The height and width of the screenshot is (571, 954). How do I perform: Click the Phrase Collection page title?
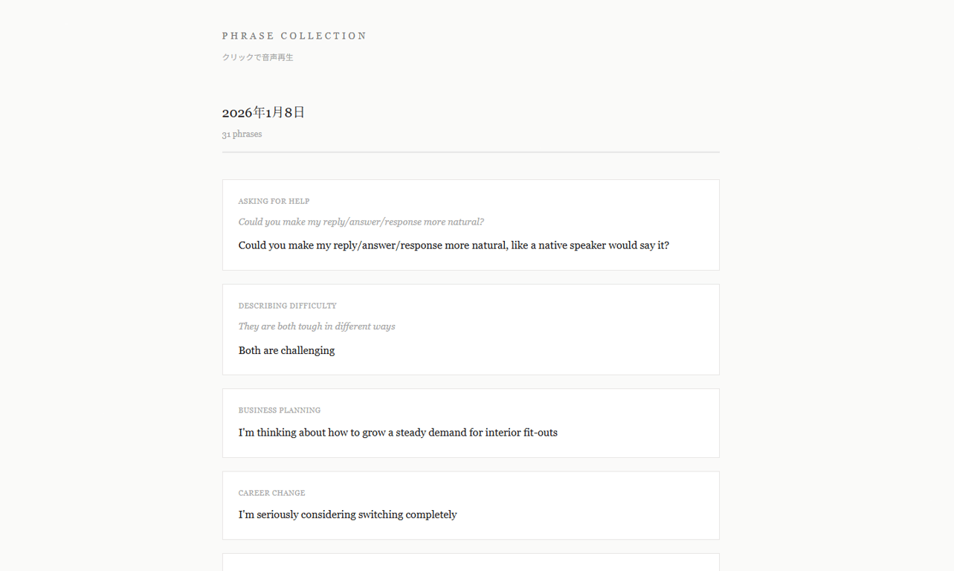click(x=294, y=36)
